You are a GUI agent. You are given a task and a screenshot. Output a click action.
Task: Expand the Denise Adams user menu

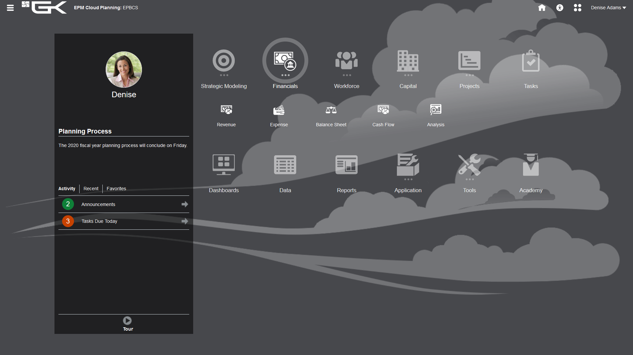click(x=608, y=8)
